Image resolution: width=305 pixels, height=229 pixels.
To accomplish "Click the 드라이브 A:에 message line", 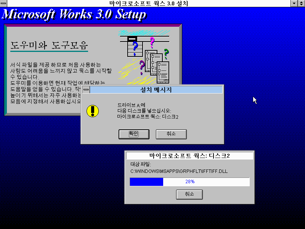I will 131,105.
